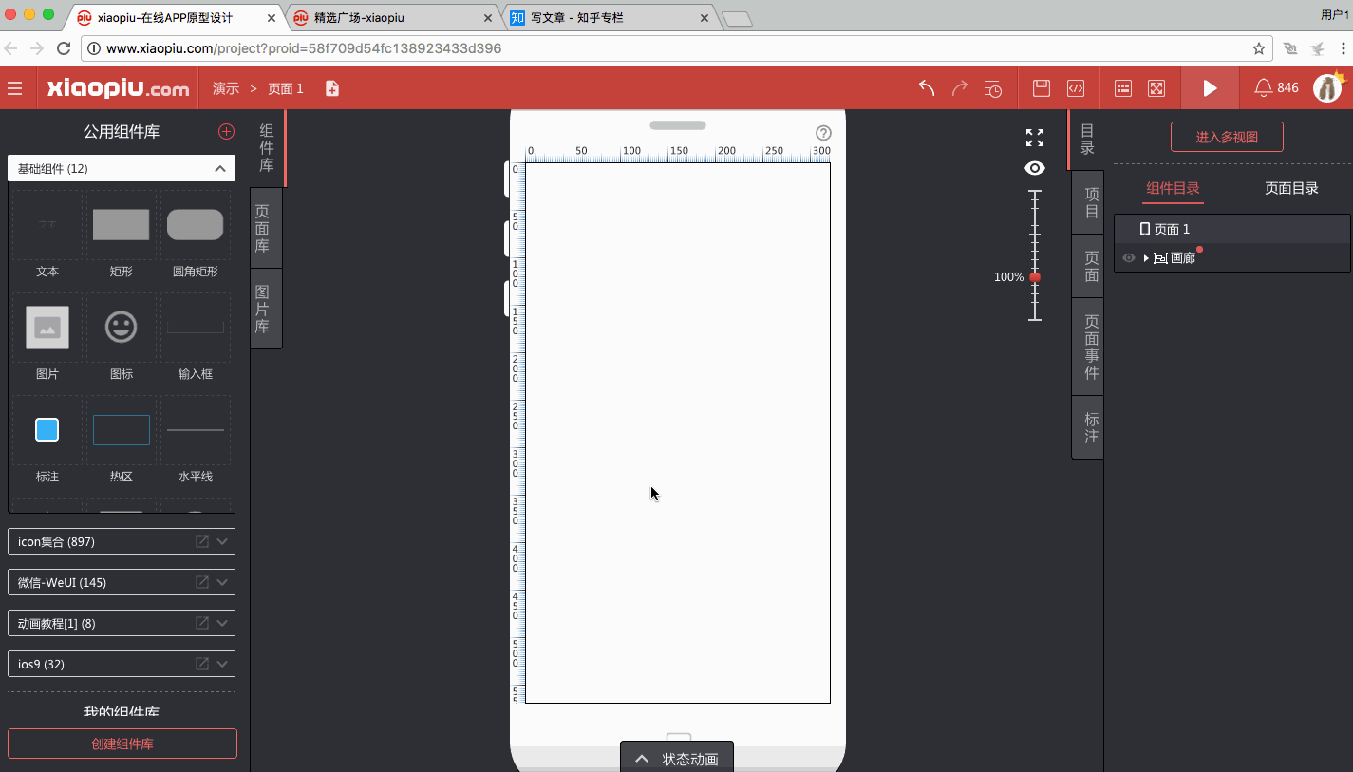Screen dimensions: 1353x772
Task: Toggle the canvas eye preview icon
Action: coord(1035,168)
